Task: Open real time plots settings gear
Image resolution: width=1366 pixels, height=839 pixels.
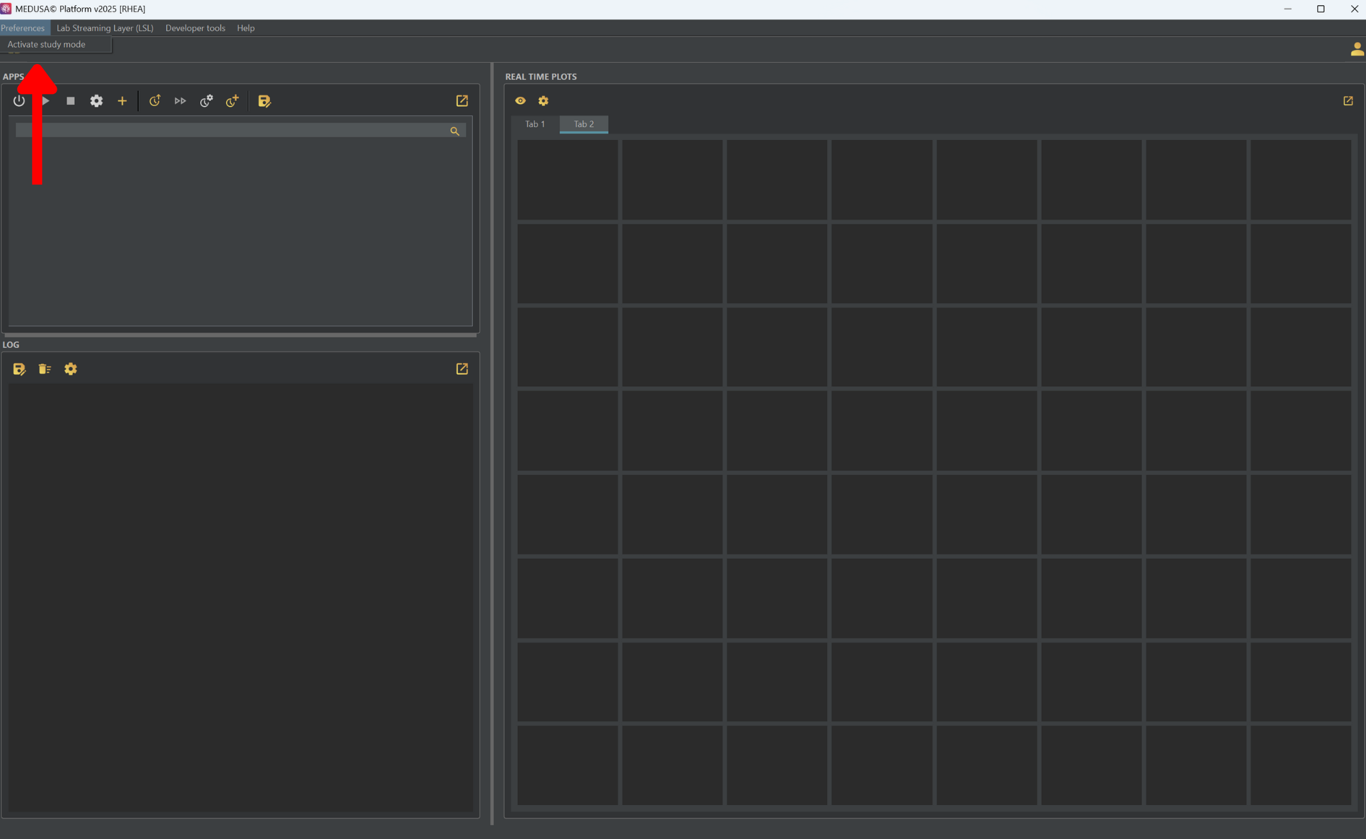Action: (544, 101)
